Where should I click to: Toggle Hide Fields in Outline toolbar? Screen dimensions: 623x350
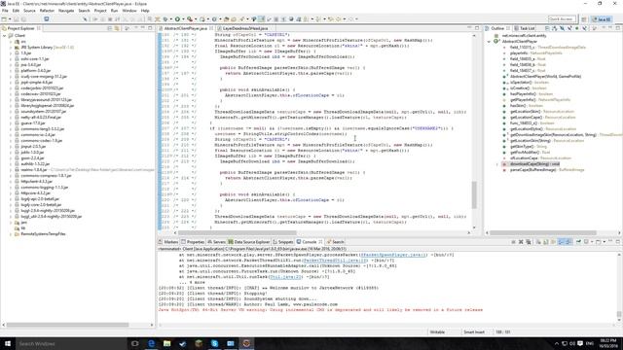tap(562, 28)
